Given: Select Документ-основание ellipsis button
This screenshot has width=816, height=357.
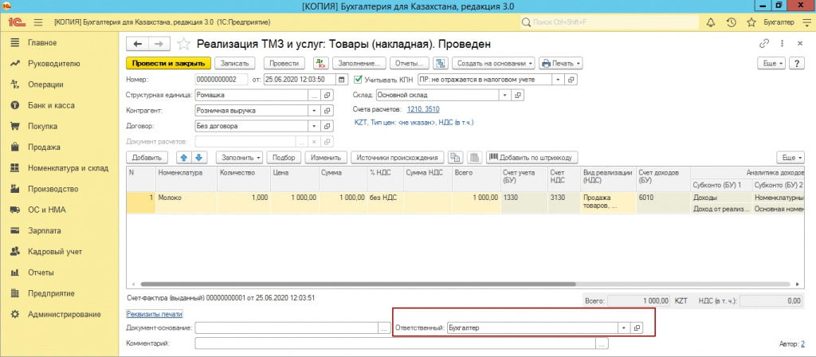Looking at the screenshot, I should [x=384, y=328].
